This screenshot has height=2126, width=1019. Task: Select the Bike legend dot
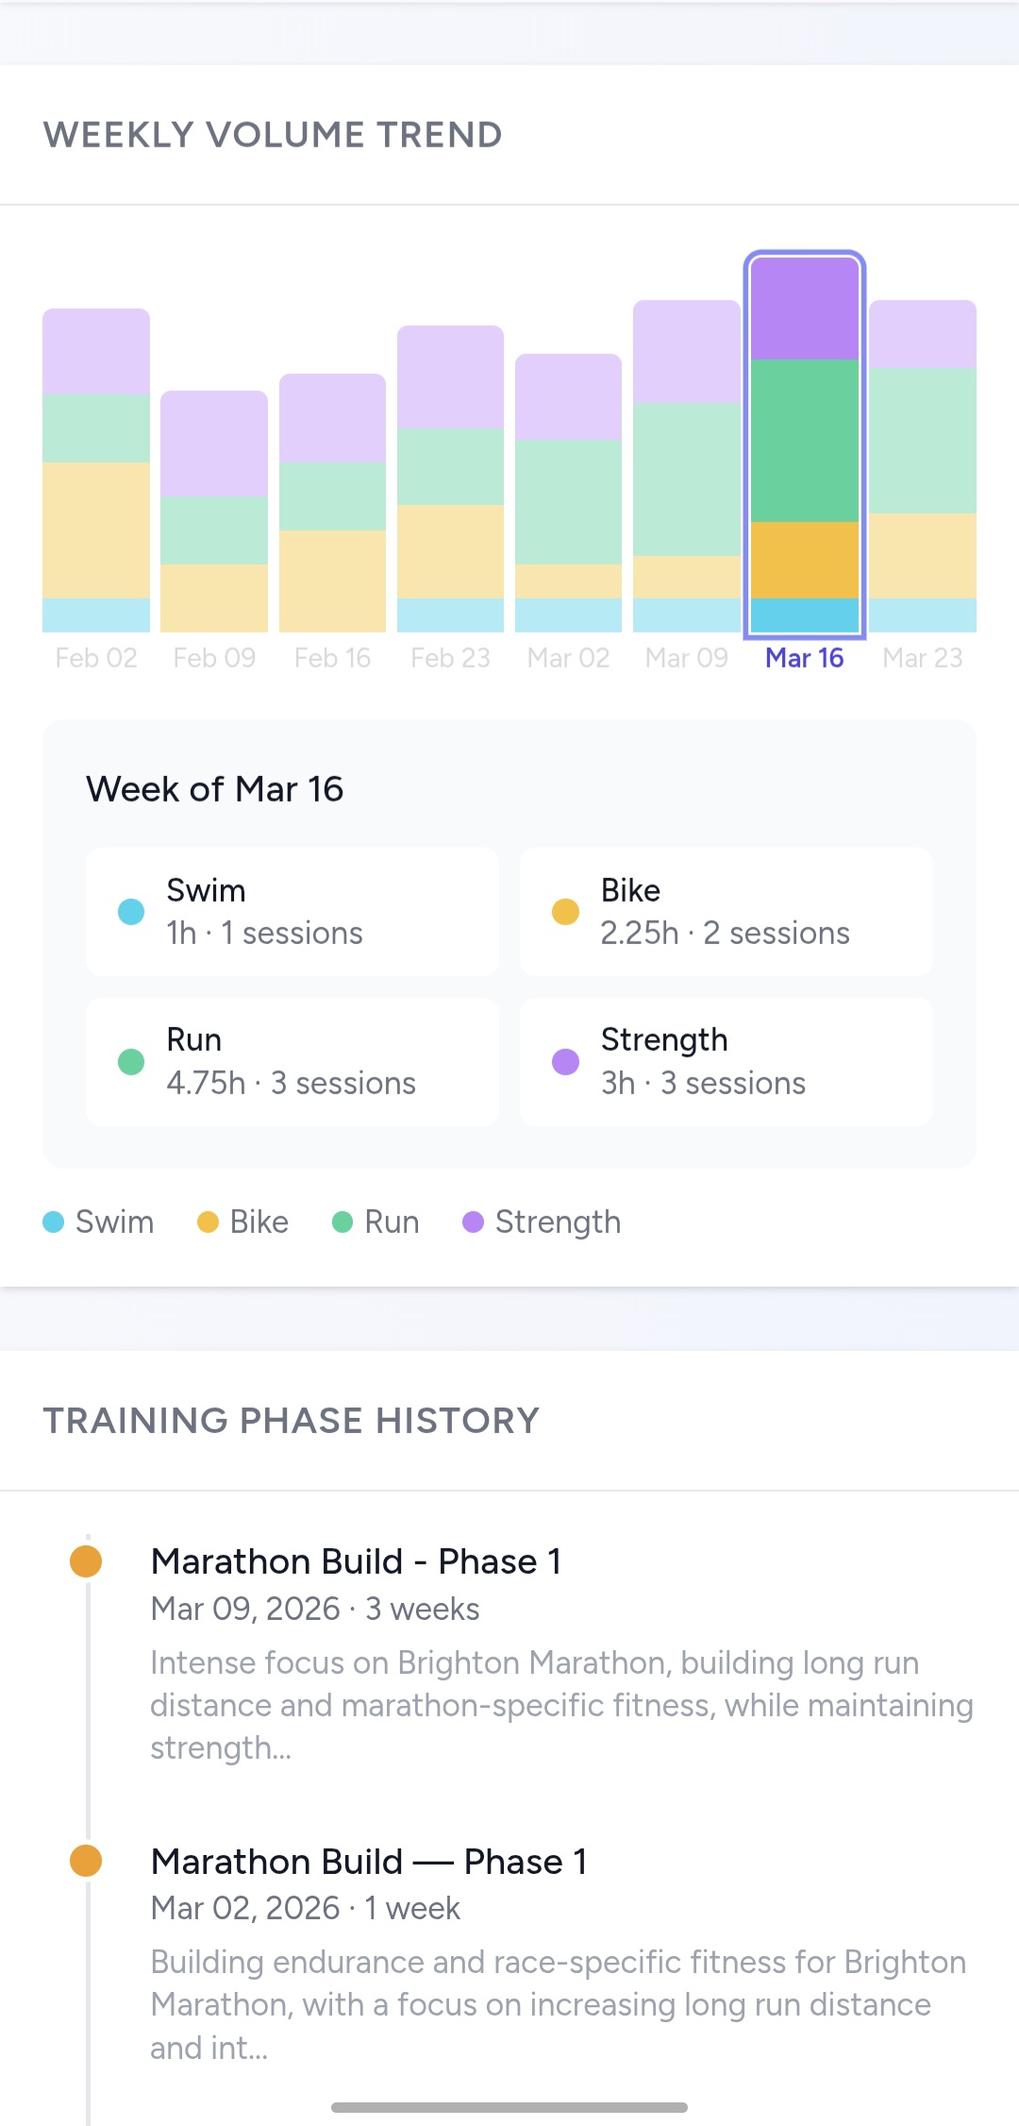[209, 1222]
